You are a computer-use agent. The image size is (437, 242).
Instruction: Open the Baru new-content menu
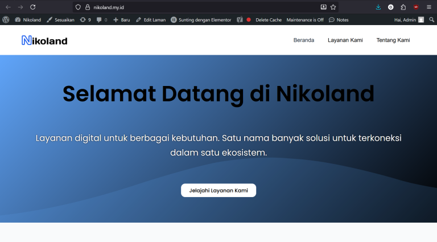click(122, 20)
